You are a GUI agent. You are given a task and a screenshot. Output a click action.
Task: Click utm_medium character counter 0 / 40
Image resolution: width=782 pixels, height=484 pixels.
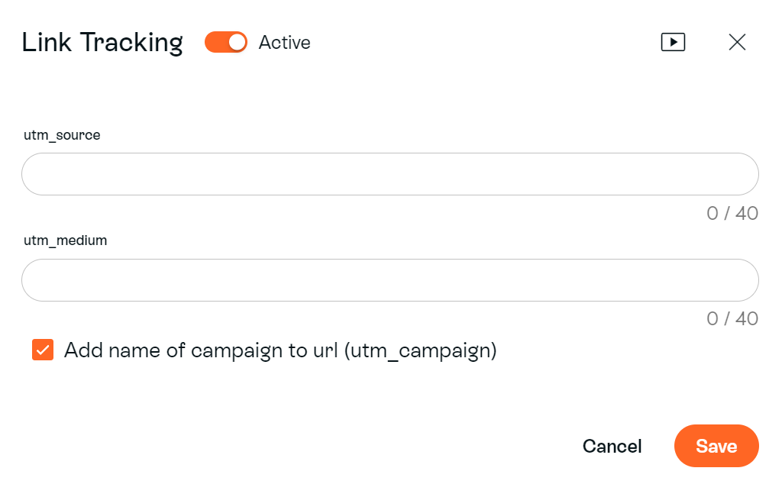(732, 318)
